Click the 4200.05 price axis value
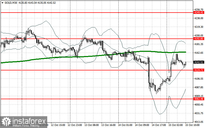The image size is (205, 128). pyautogui.click(x=199, y=35)
